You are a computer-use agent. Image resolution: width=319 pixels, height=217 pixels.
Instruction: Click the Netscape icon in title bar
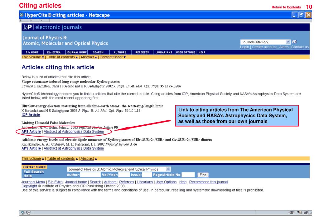tap(22, 15)
